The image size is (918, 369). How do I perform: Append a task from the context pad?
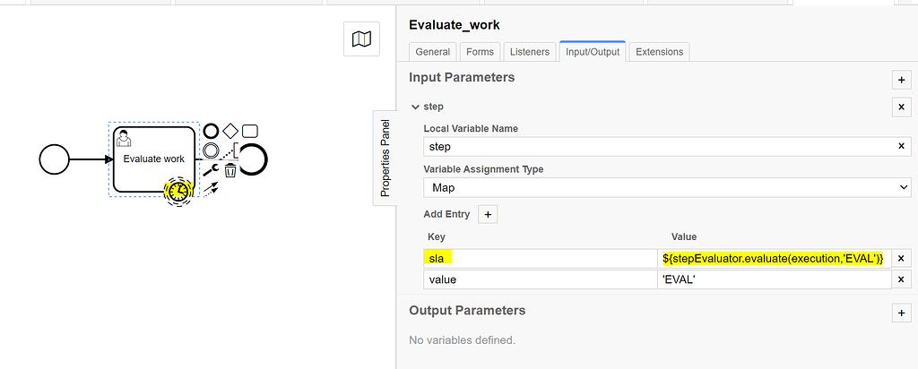point(250,131)
